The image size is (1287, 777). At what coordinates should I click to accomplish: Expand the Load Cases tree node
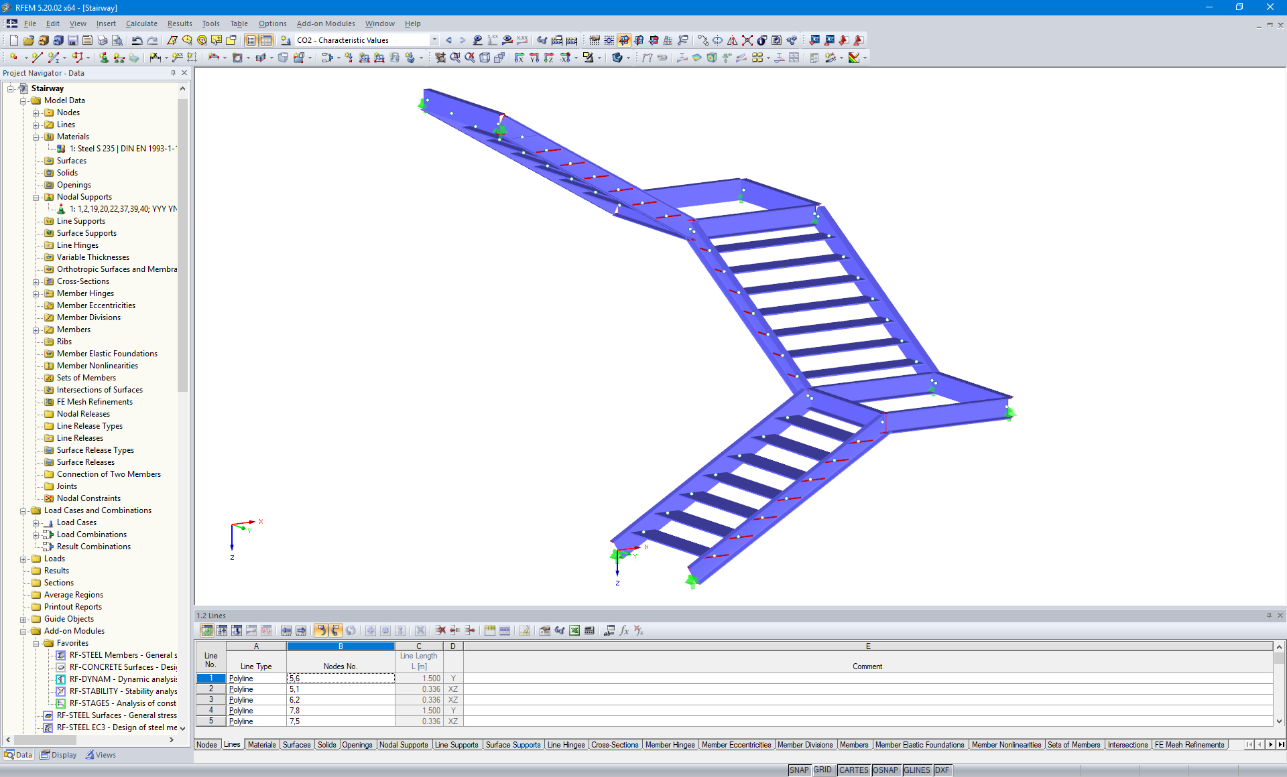click(37, 522)
